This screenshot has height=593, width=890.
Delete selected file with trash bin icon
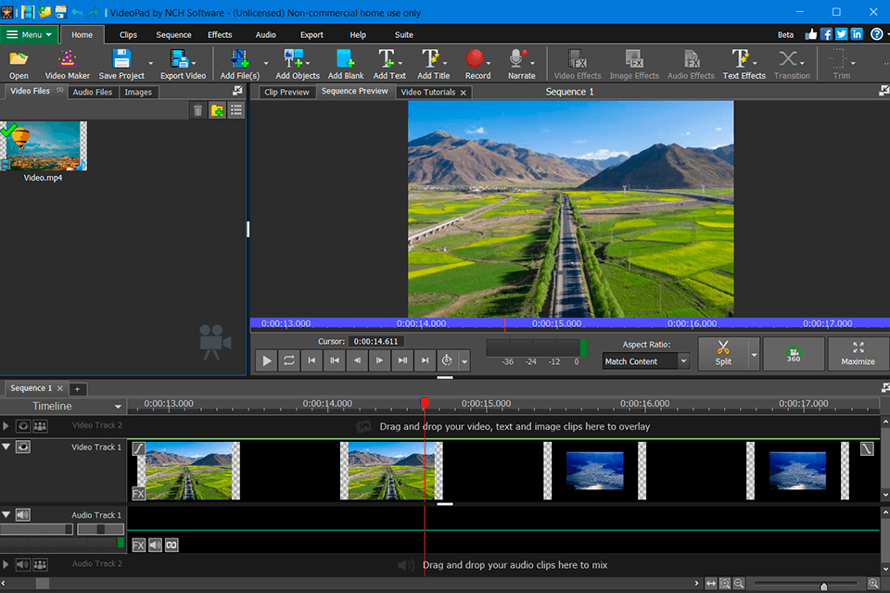pos(197,110)
